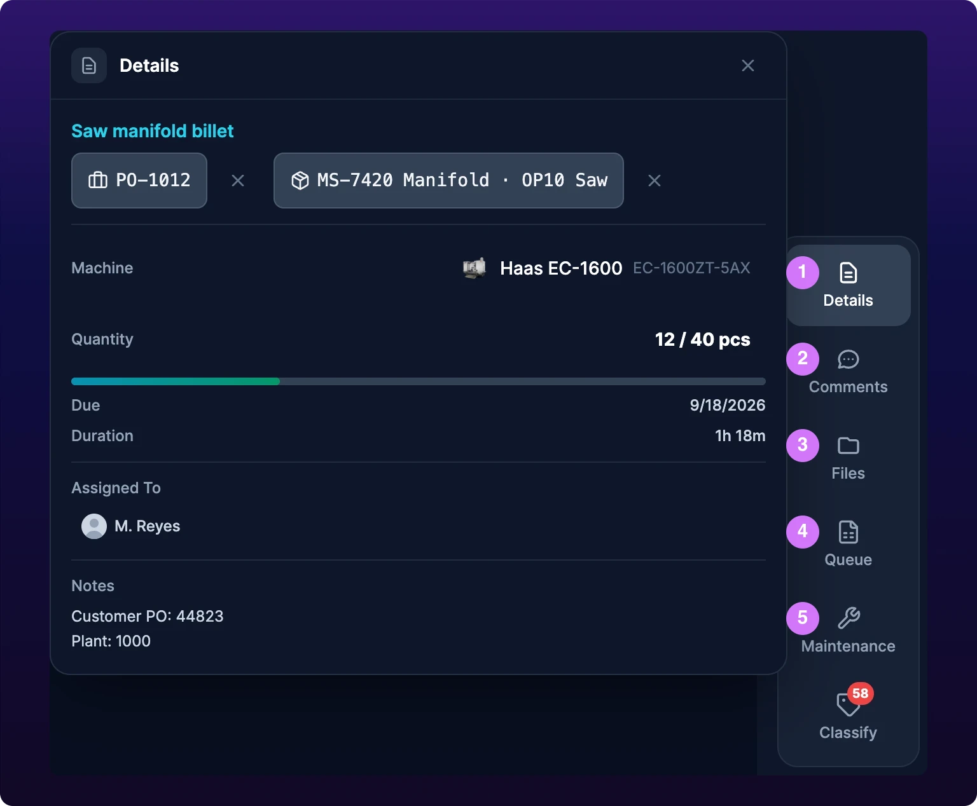
Task: Click the Plant: 1000 note line
Action: click(x=111, y=641)
